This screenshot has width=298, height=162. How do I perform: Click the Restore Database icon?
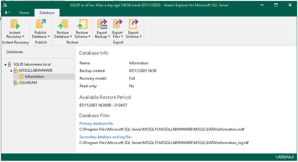click(63, 24)
